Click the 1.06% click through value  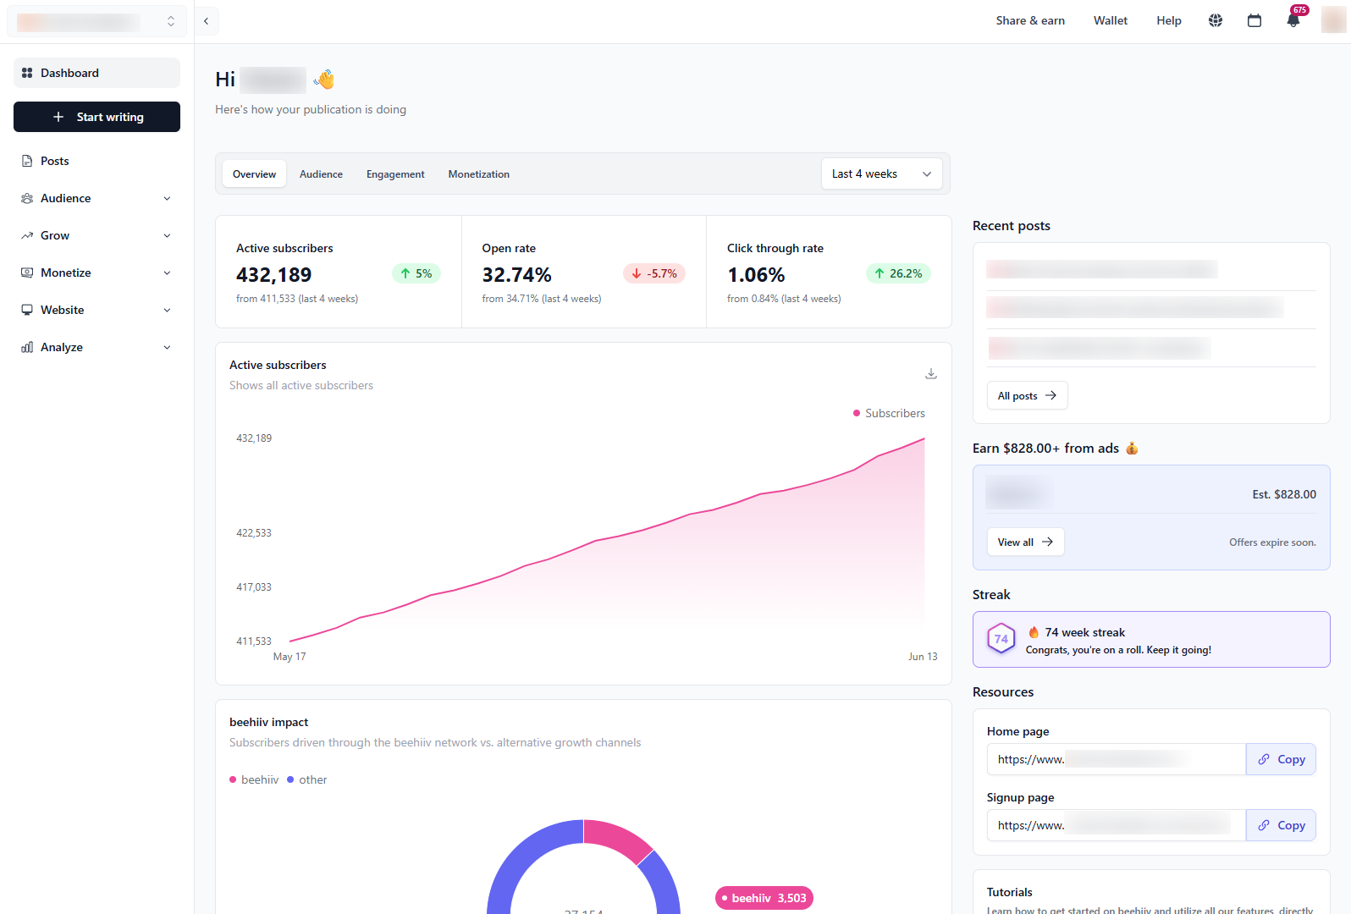(756, 275)
